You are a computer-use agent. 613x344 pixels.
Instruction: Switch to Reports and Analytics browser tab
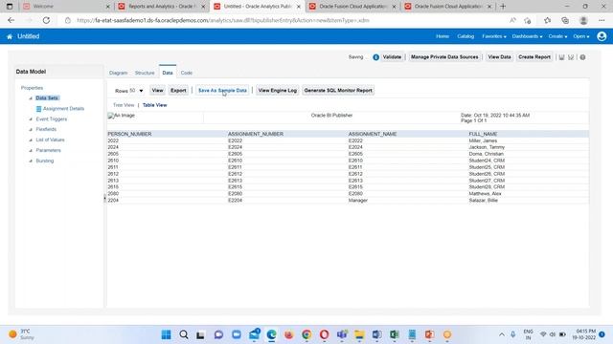coord(161,7)
